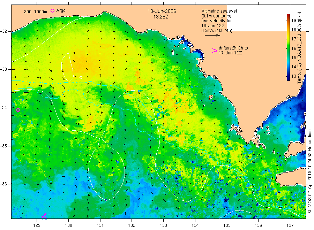314x230 pixels.
Task: Click the longitude label 137
Action: (x=290, y=225)
